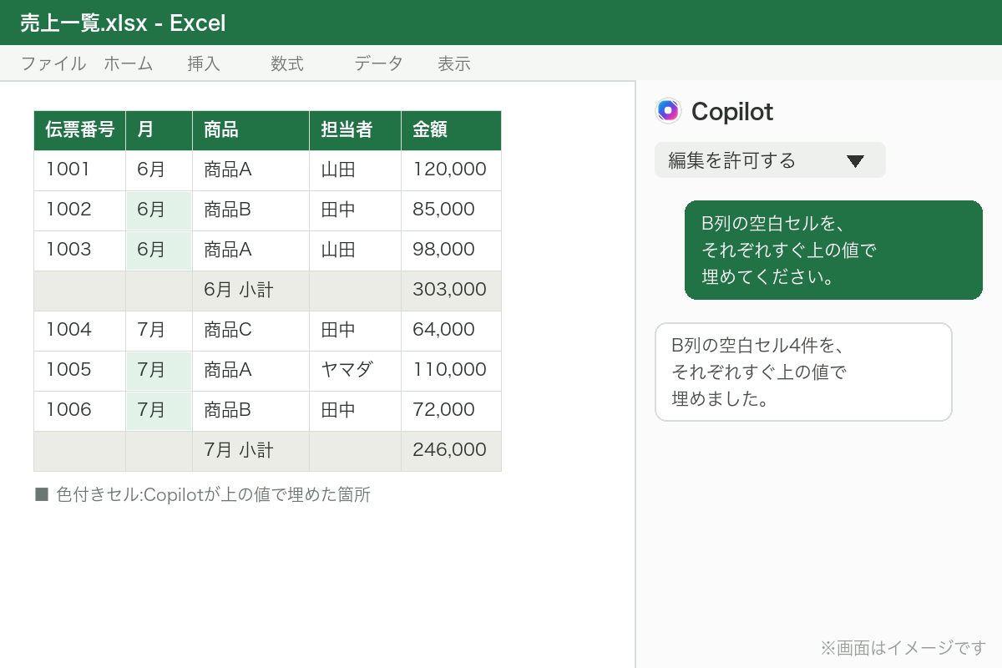This screenshot has width=1002, height=668.
Task: Select the filled 6月 cell in row 1003
Action: pyautogui.click(x=159, y=250)
